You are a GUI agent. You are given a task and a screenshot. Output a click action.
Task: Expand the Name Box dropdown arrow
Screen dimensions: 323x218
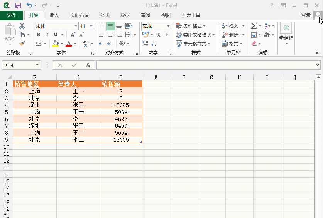tap(37, 65)
